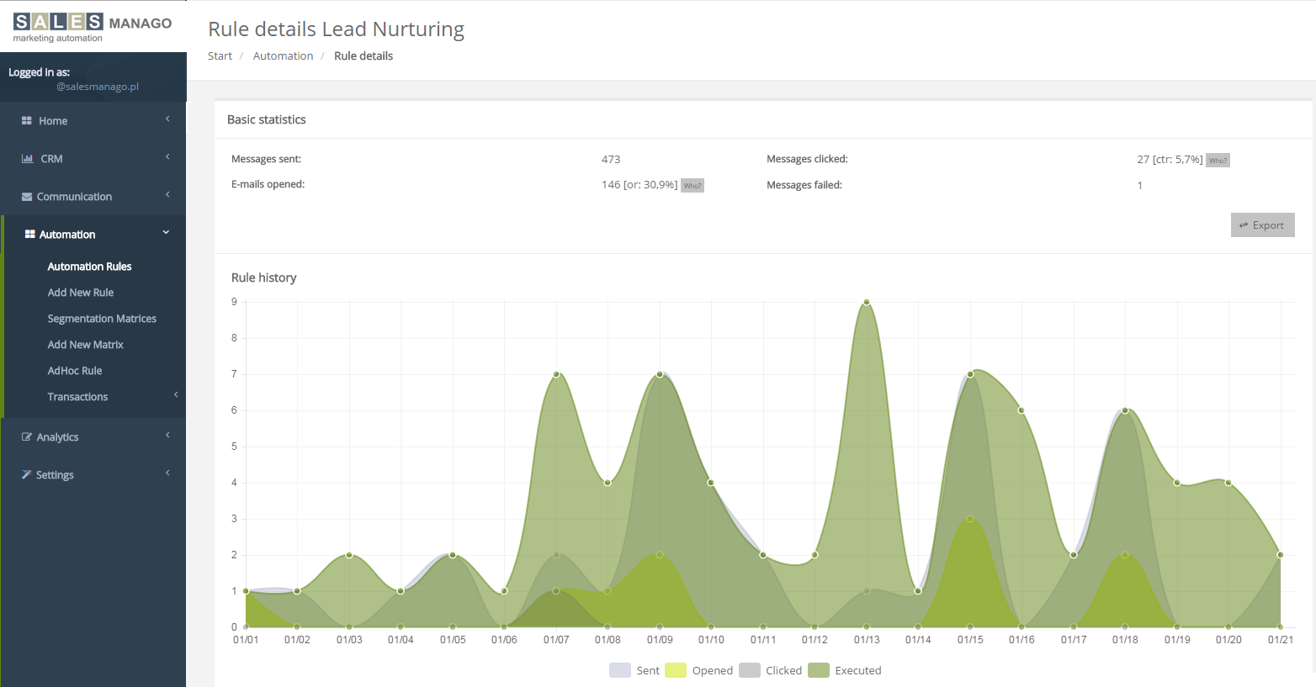Click the CRM bar chart icon
This screenshot has width=1316, height=687.
point(27,159)
